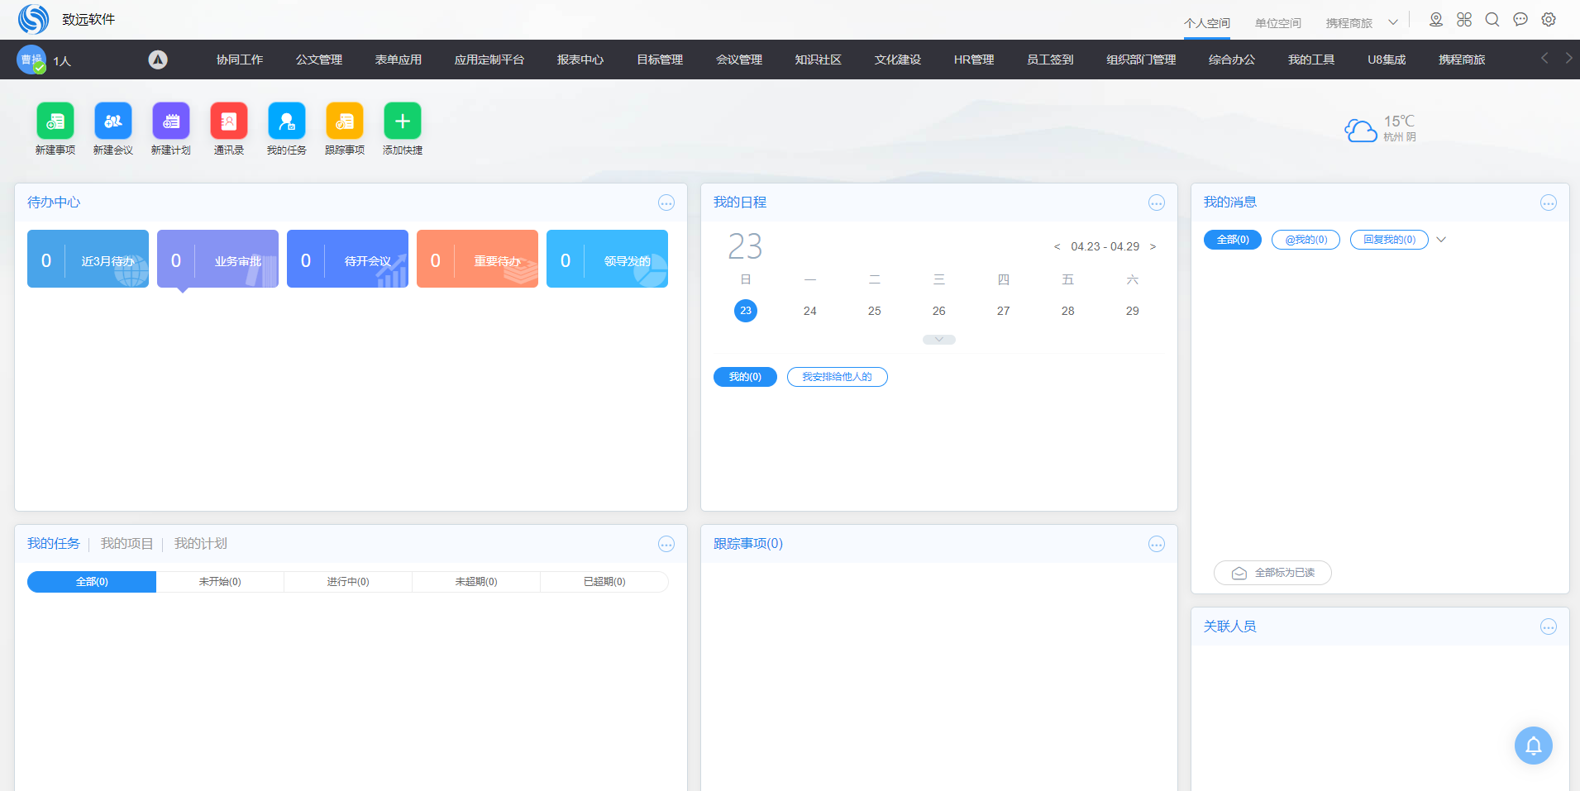This screenshot has height=791, width=1580.
Task: Click the 跟踪事项 shortcut icon
Action: (x=345, y=122)
